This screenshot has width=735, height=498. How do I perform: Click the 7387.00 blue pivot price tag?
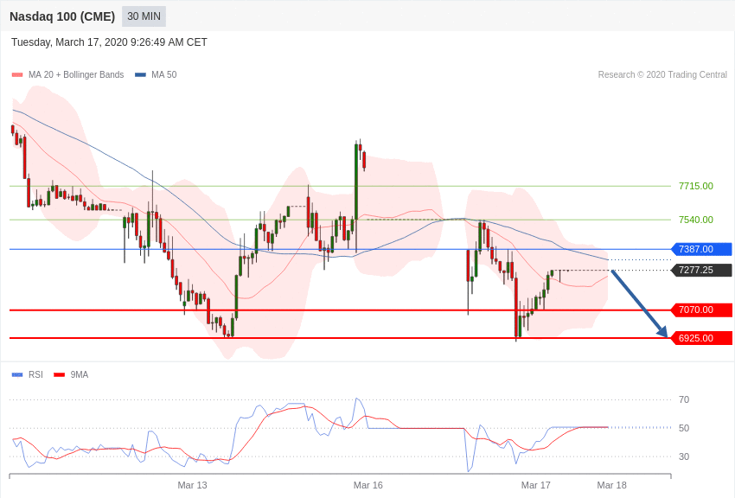[702, 249]
